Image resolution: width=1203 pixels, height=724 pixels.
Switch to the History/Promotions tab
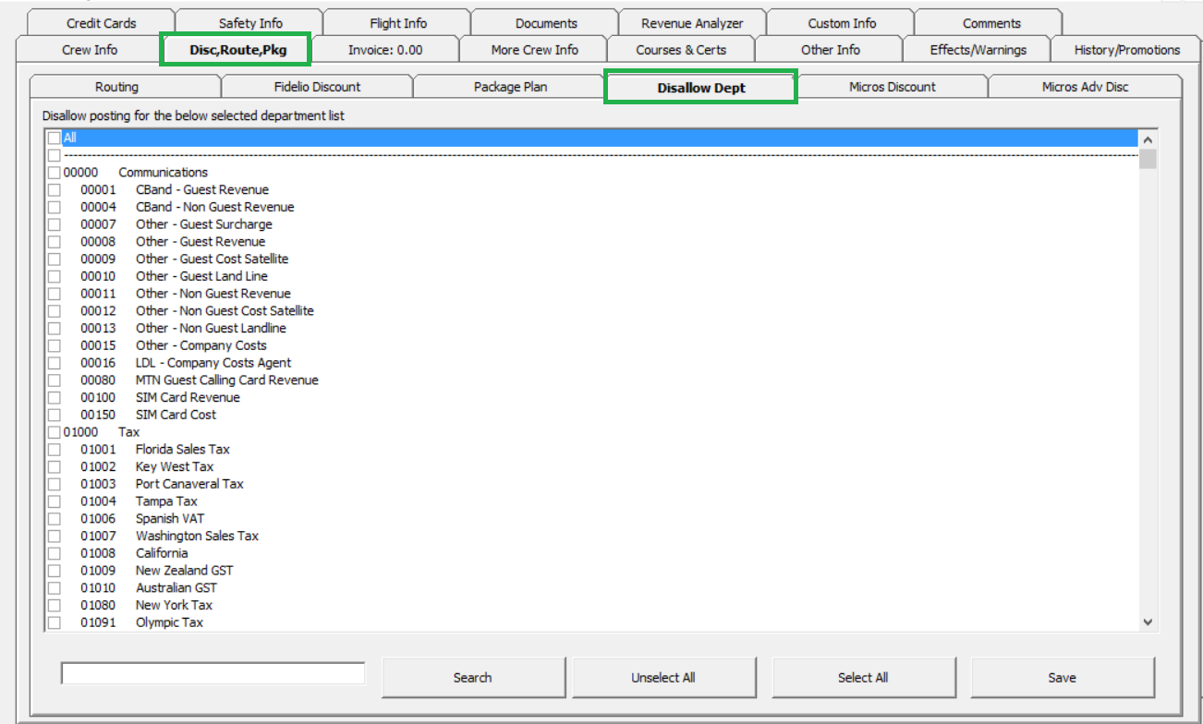tap(1127, 49)
